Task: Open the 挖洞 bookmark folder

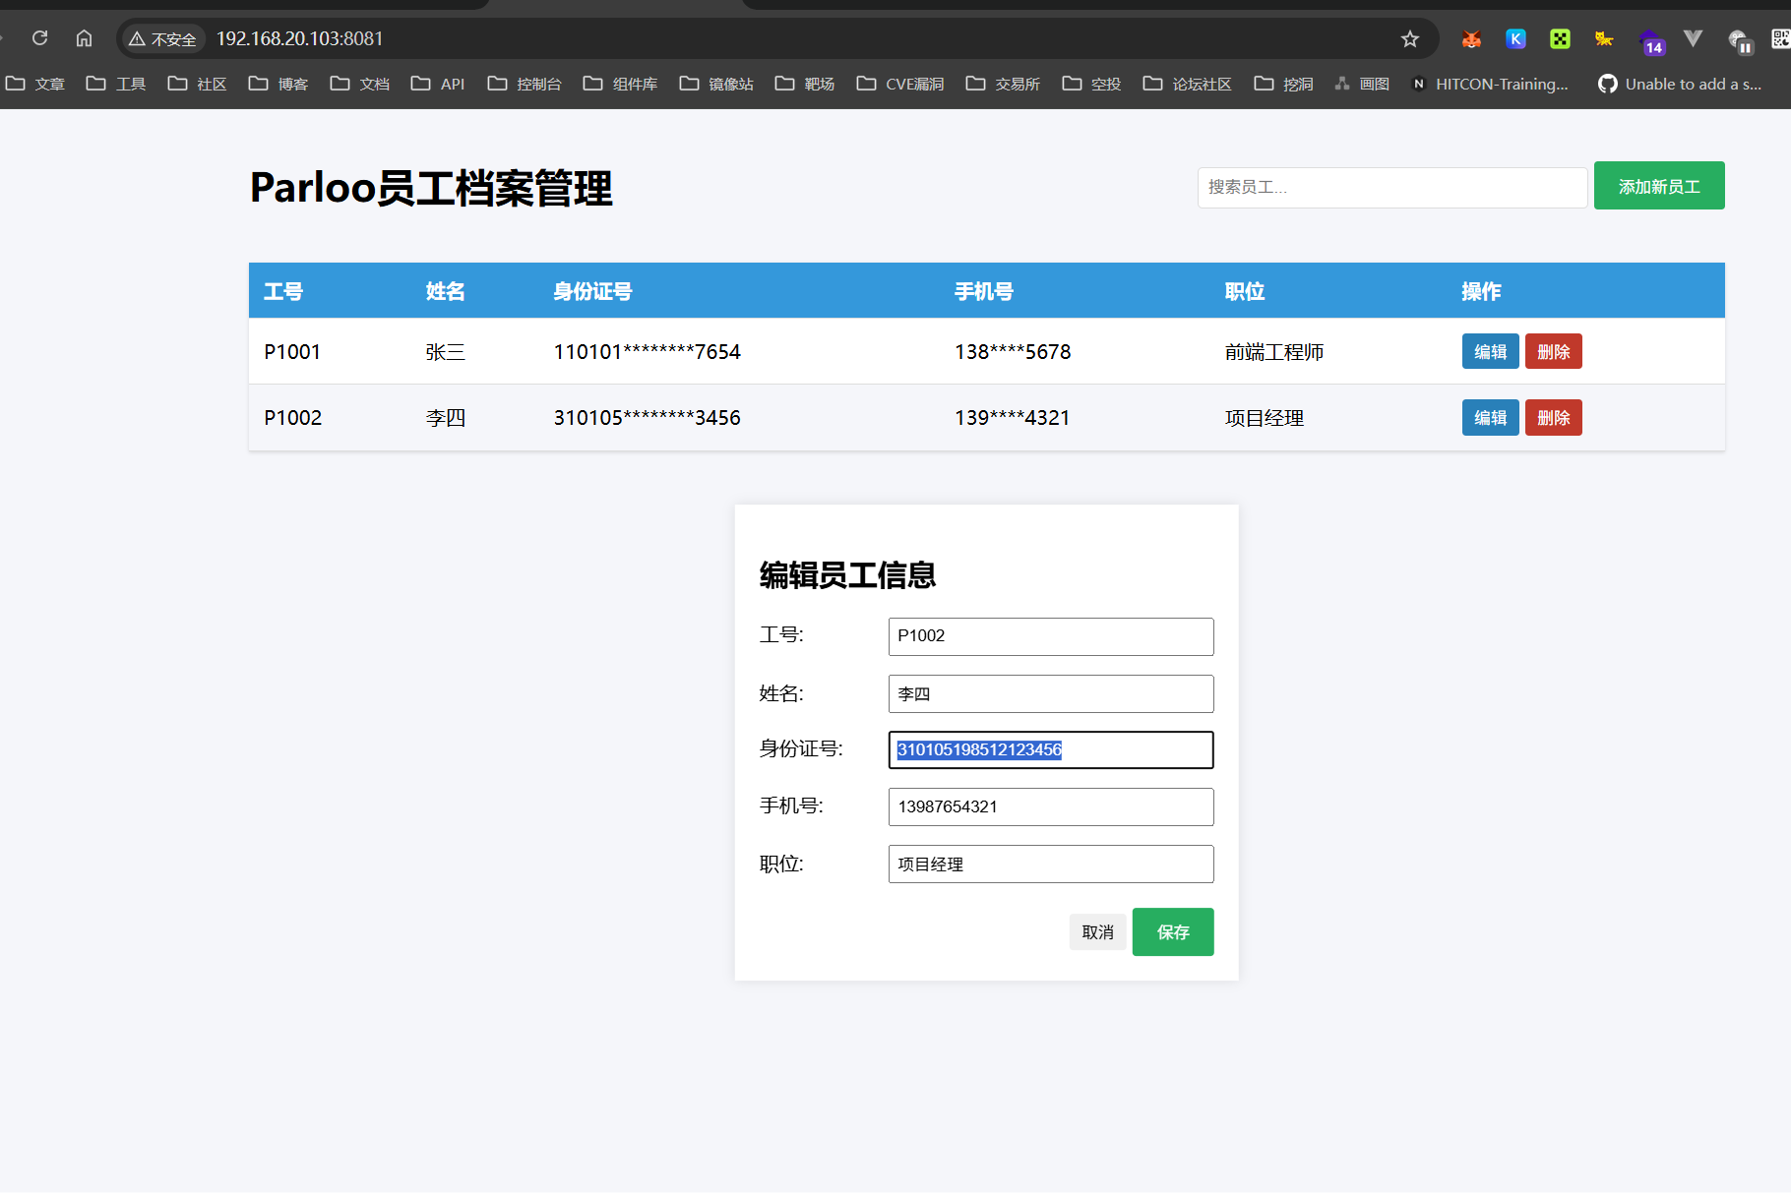Action: (1284, 84)
